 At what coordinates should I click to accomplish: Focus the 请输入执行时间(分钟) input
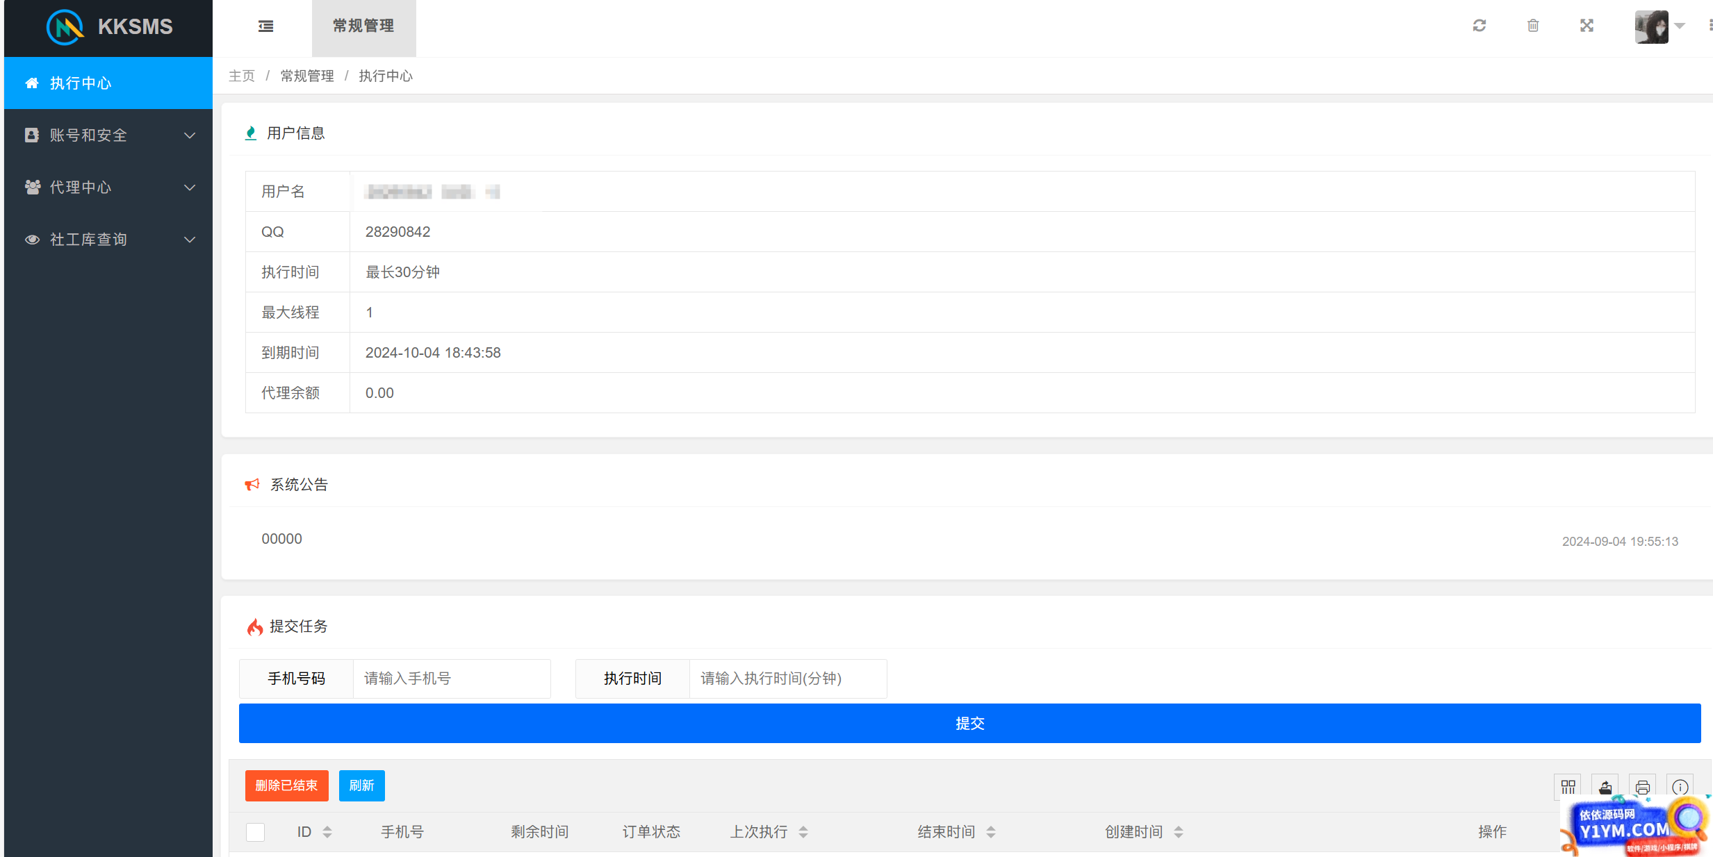click(x=788, y=679)
